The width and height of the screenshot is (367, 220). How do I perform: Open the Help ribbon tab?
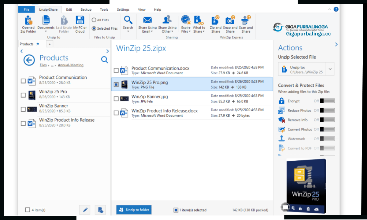coord(158,9)
